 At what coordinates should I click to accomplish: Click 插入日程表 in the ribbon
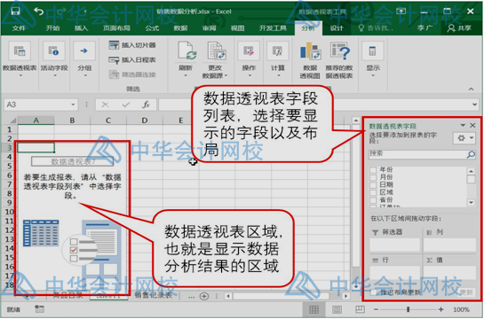click(x=132, y=59)
